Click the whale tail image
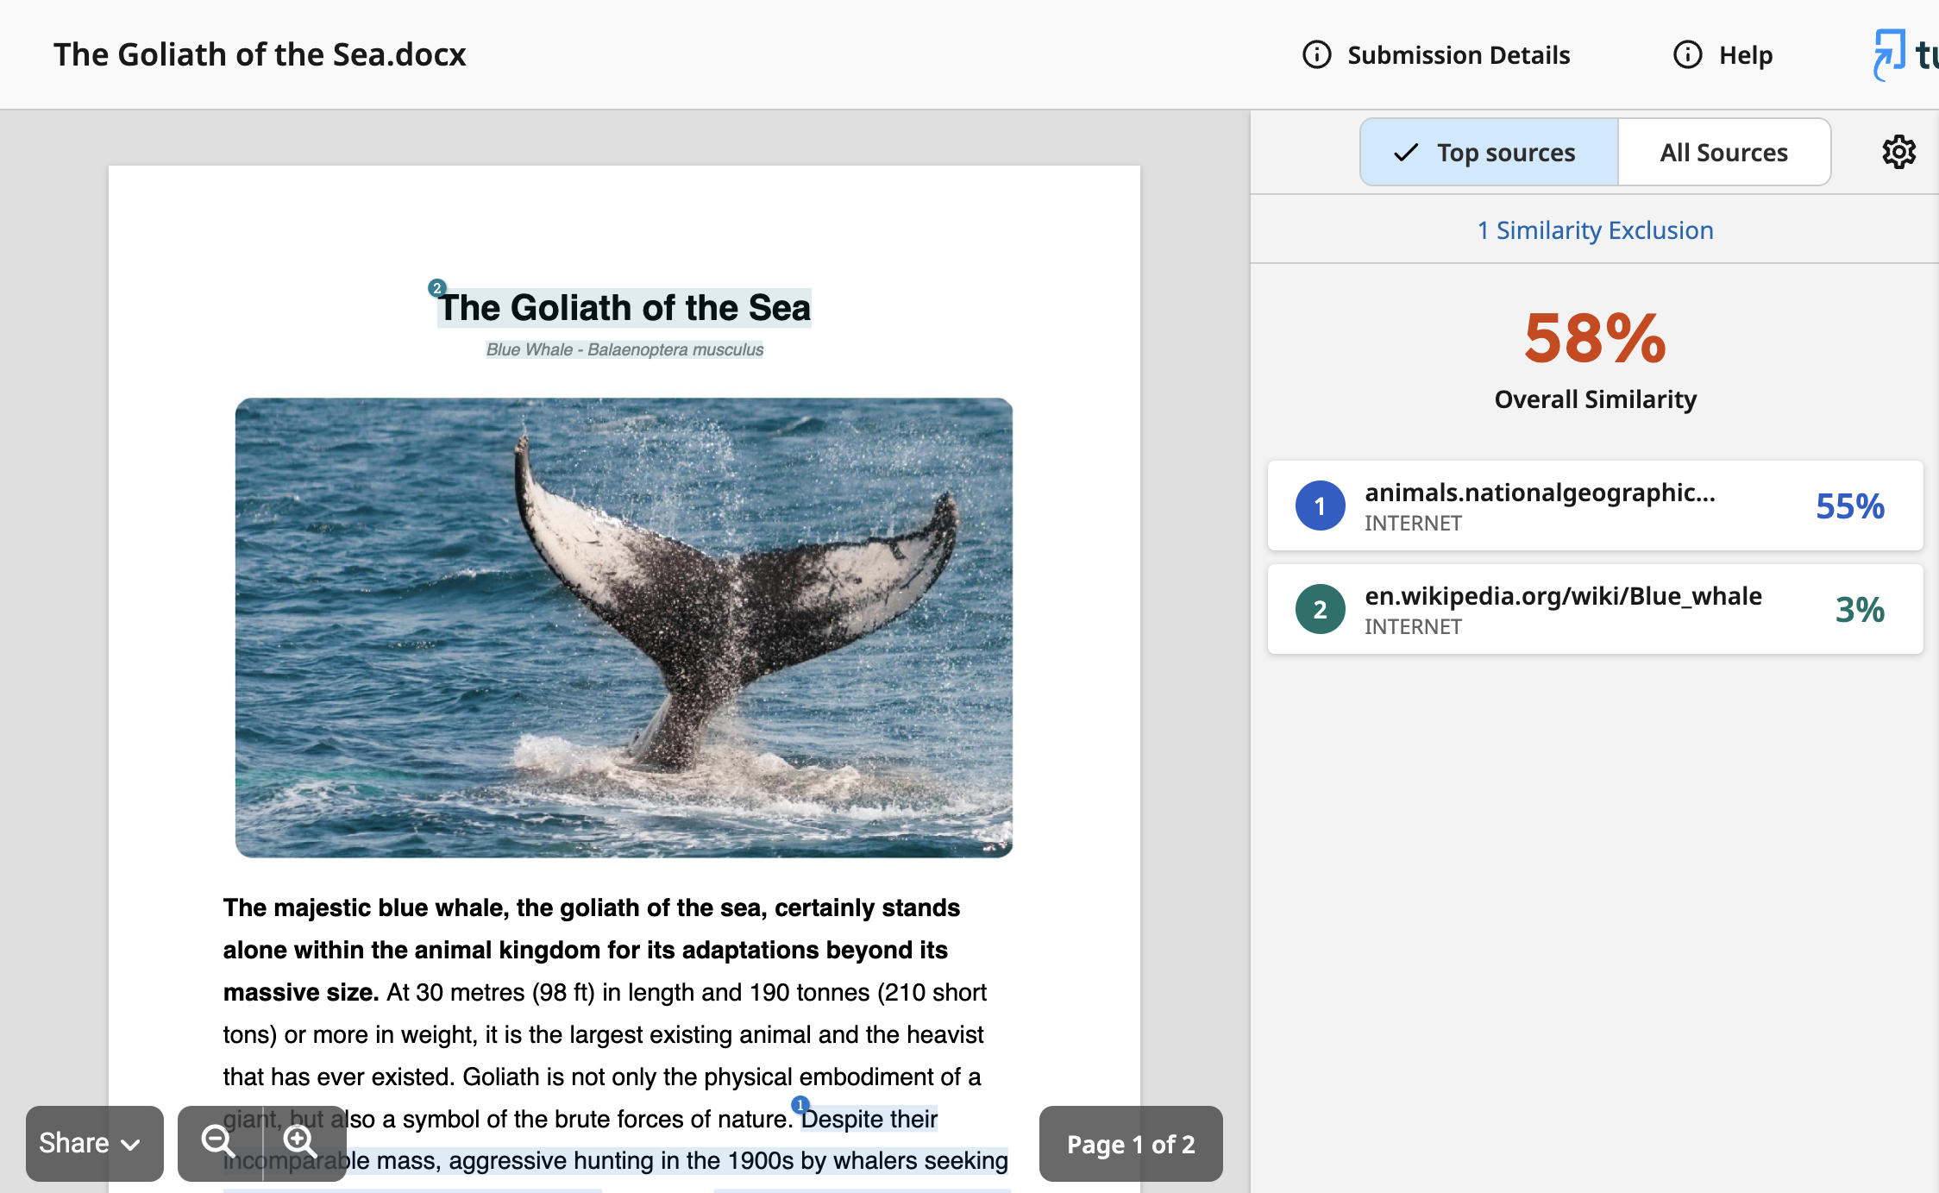Viewport: 1939px width, 1193px height. point(624,627)
